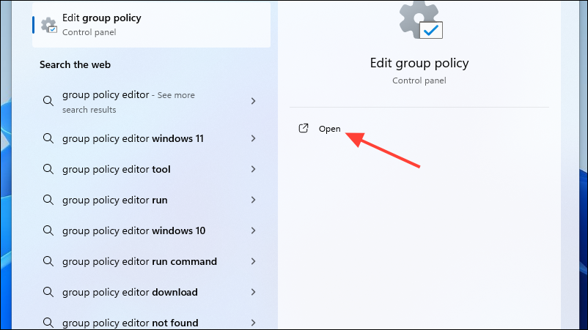
Task: Click the Edit group policy result icon
Action: [49, 26]
